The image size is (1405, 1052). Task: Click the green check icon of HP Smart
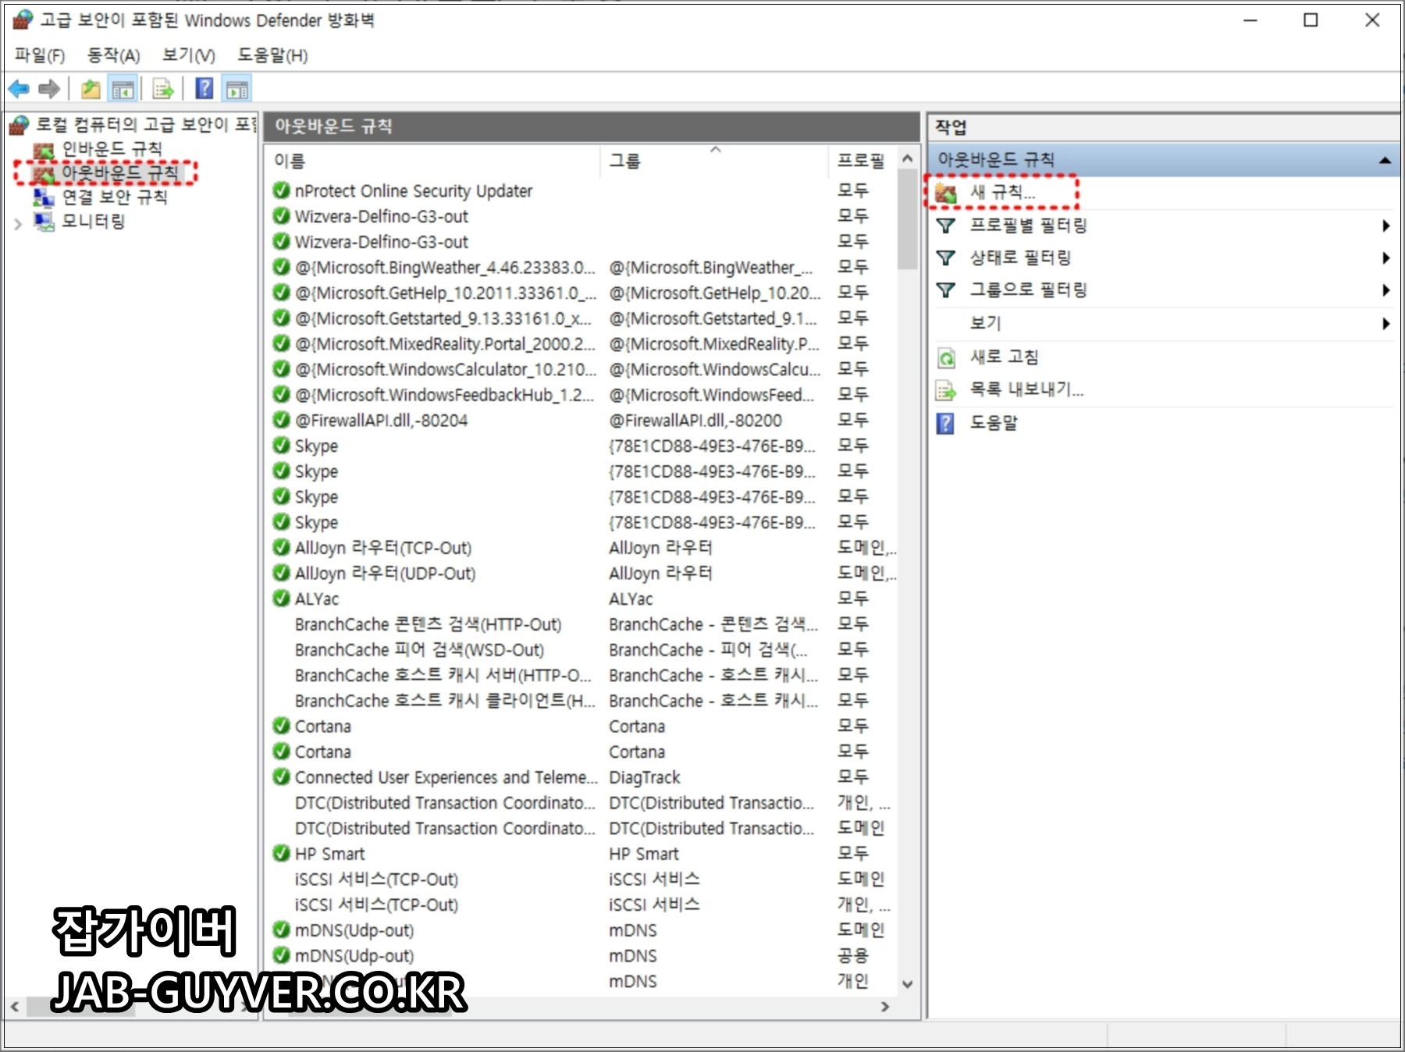pyautogui.click(x=281, y=854)
